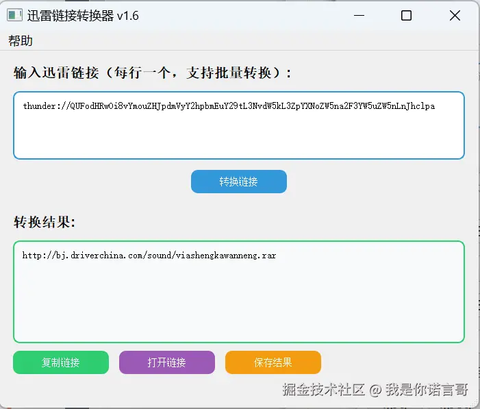Click the orange 保存结果 button

coord(273,362)
